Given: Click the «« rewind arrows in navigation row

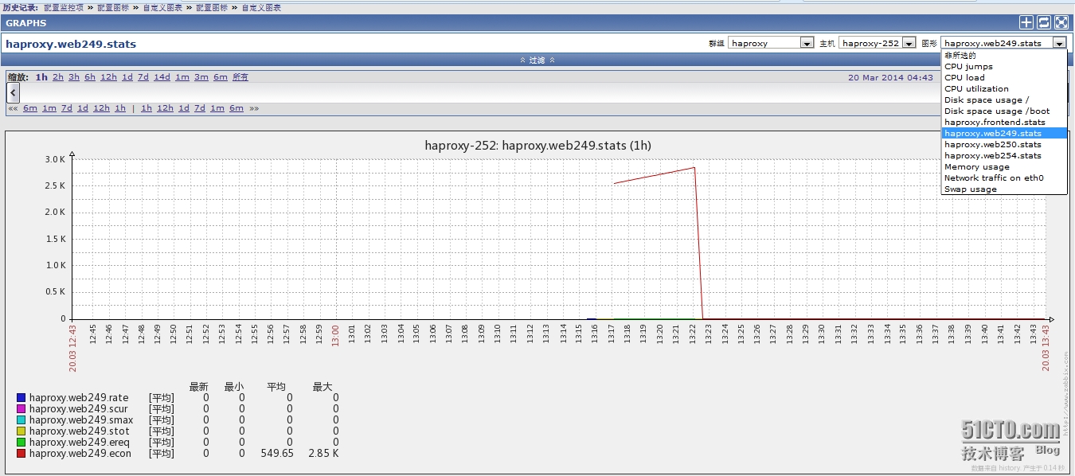Looking at the screenshot, I should [13, 108].
